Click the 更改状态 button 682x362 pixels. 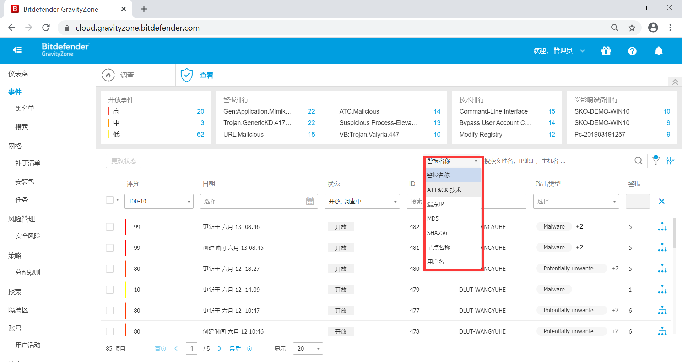(x=124, y=161)
